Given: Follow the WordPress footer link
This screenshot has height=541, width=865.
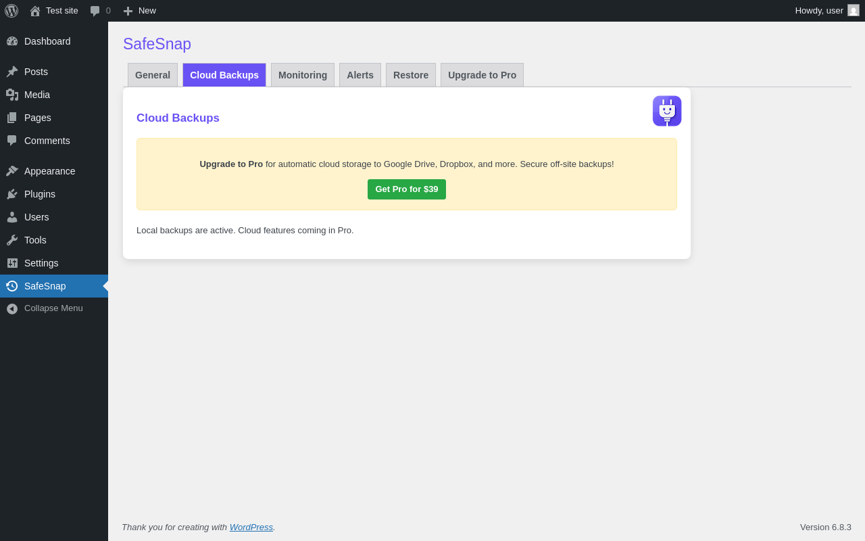Looking at the screenshot, I should (x=251, y=527).
